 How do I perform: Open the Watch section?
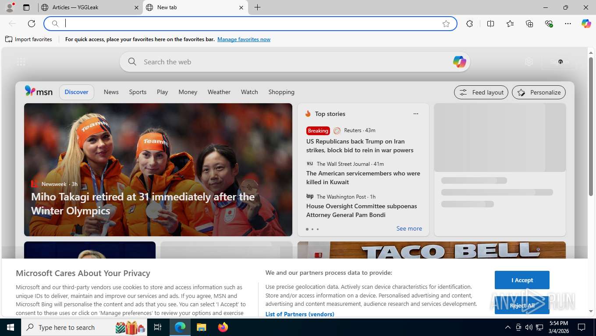[x=249, y=92]
